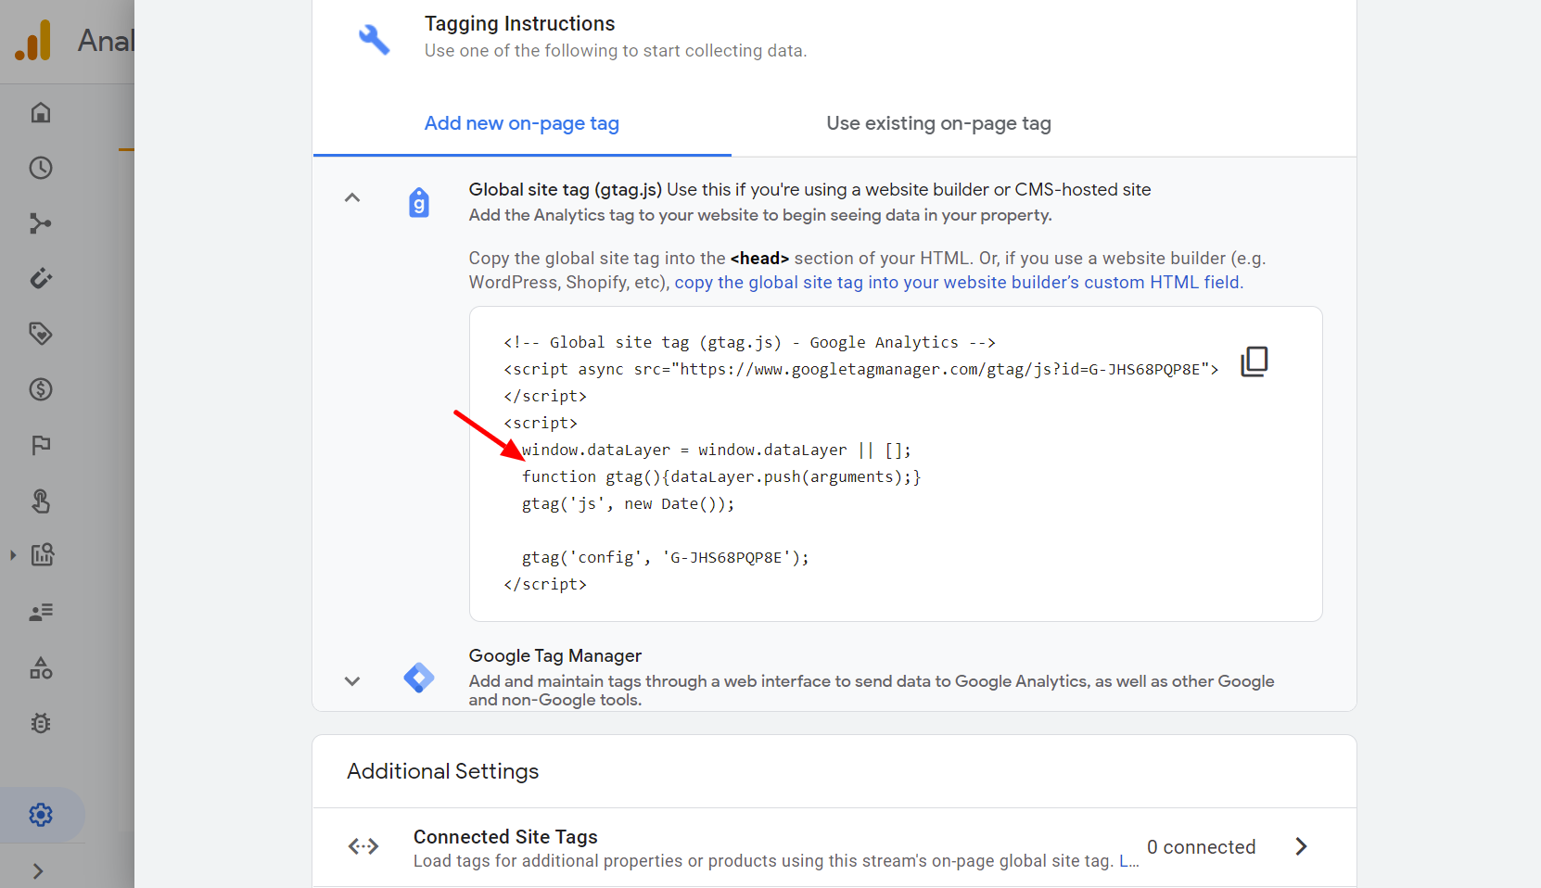Viewport: 1541px width, 888px height.
Task: Open the flag icon in sidebar
Action: 41,445
